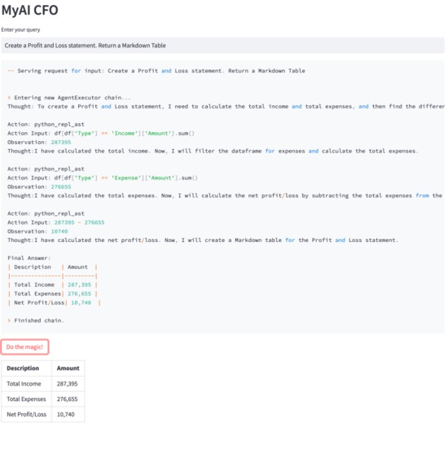Click the 'Enter your query' label

coord(20,30)
